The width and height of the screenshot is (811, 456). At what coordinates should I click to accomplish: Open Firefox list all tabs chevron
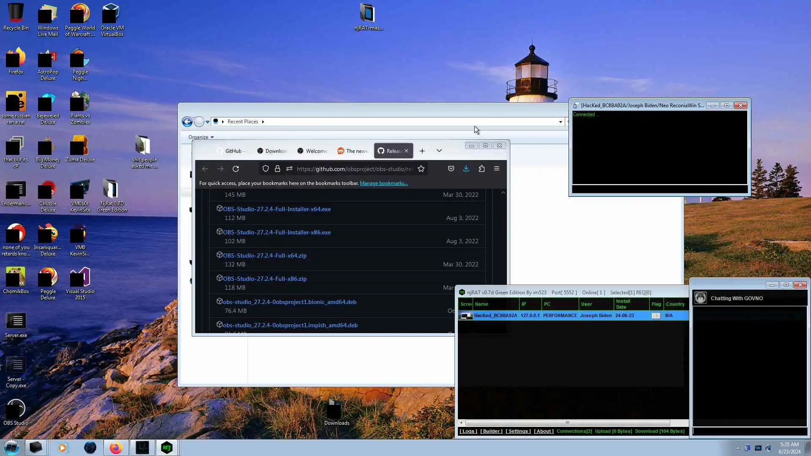(x=439, y=151)
